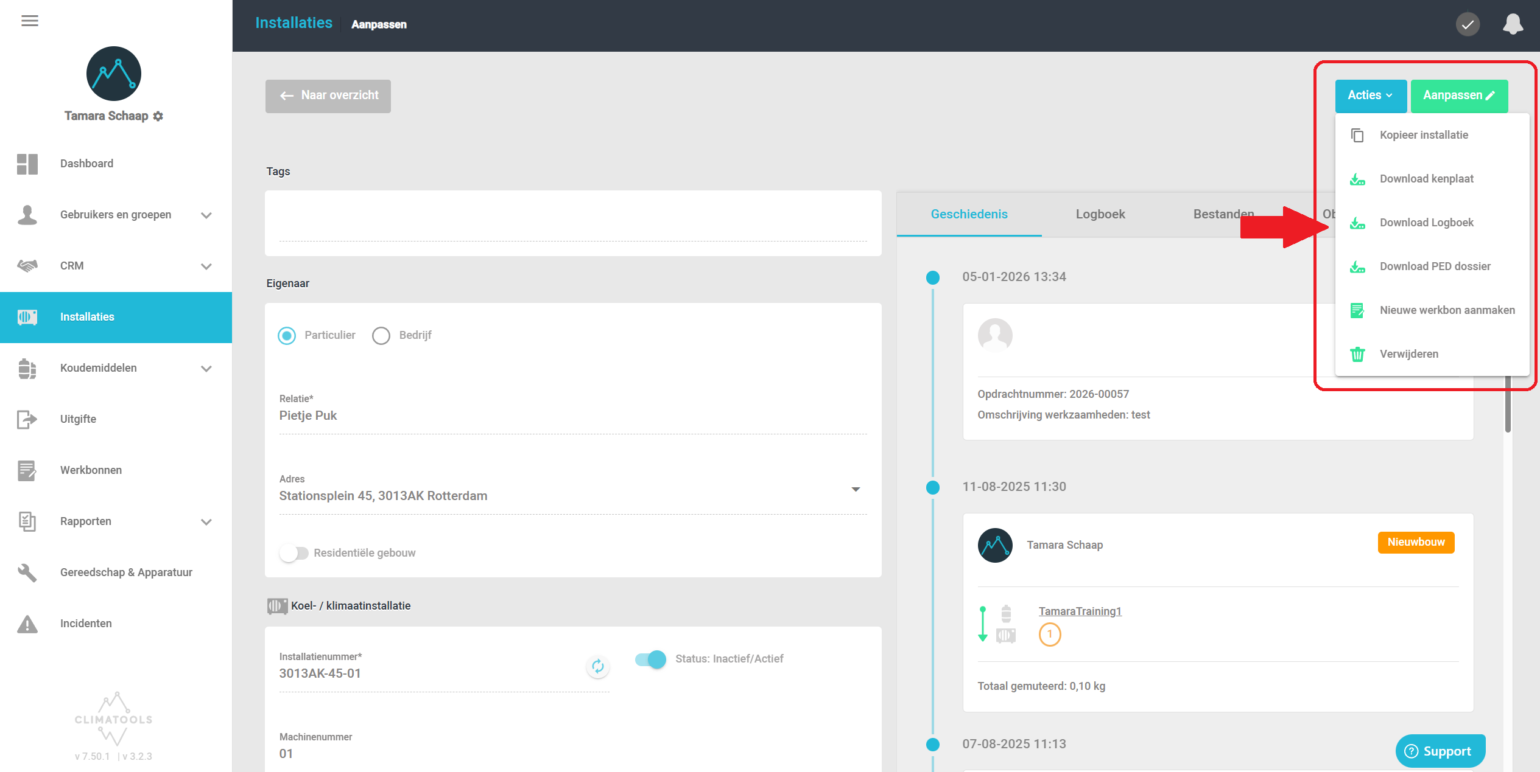Toggle the Residentiële gebouw switch
Image resolution: width=1540 pixels, height=772 pixels.
(x=294, y=553)
